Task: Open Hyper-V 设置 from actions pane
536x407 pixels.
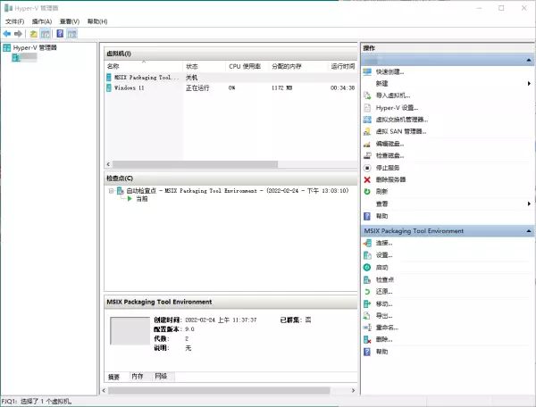Action: point(397,108)
